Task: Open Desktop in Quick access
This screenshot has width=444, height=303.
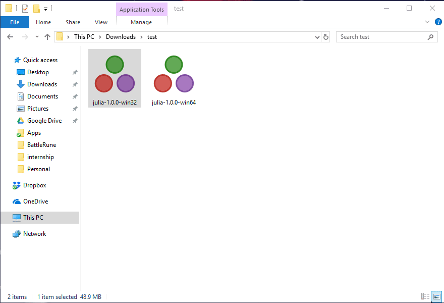Action: 38,72
